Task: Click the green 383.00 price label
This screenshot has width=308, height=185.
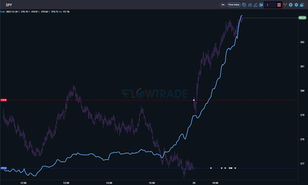Action: tap(302, 18)
